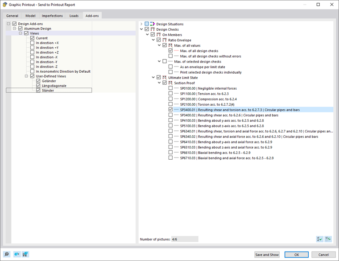Check SP2100.00 Torsion acc. to 6.2.7.2(4)

point(170,104)
